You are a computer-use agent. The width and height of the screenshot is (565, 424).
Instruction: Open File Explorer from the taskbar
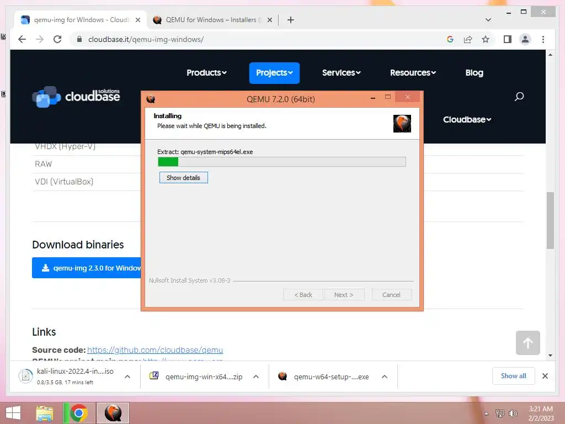[x=45, y=413]
